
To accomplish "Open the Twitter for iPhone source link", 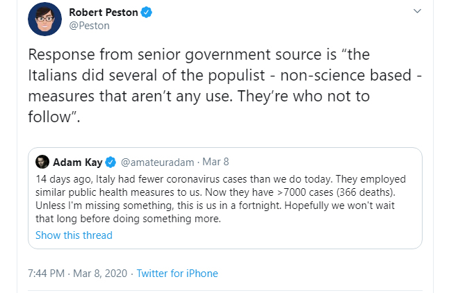I will point(177,274).
